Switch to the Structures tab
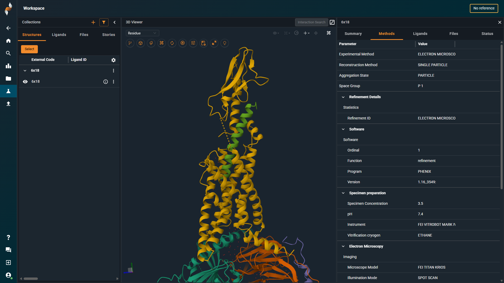The width and height of the screenshot is (504, 283). click(x=32, y=35)
